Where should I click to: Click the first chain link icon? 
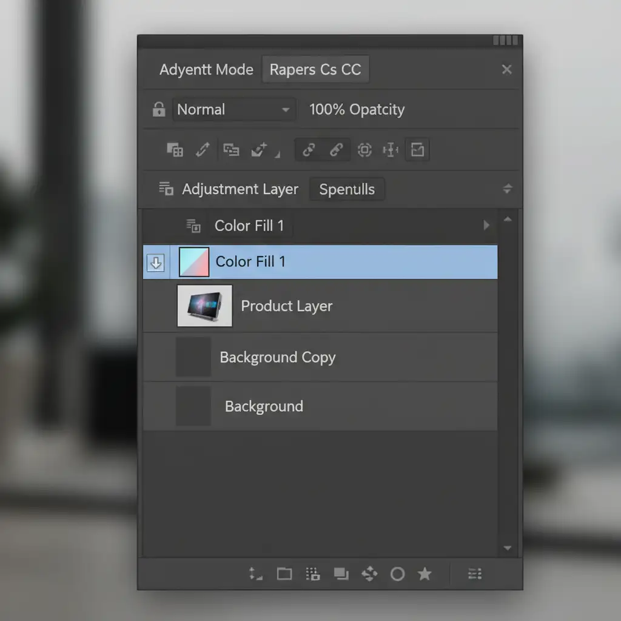tap(309, 150)
